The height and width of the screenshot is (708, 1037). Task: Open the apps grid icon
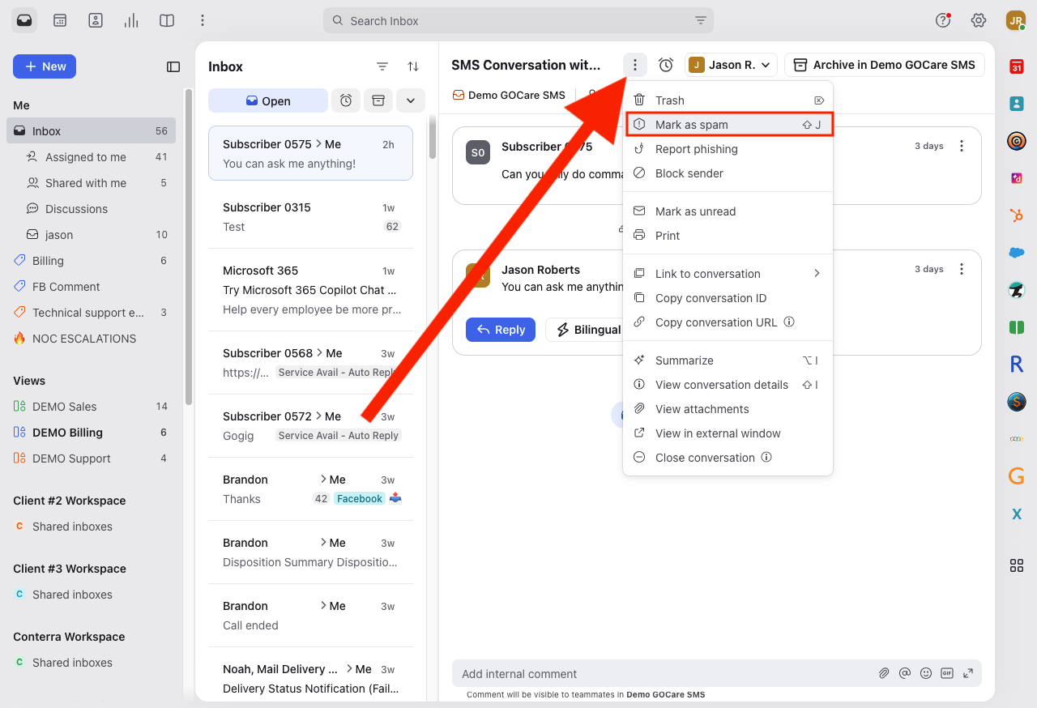coord(1016,565)
